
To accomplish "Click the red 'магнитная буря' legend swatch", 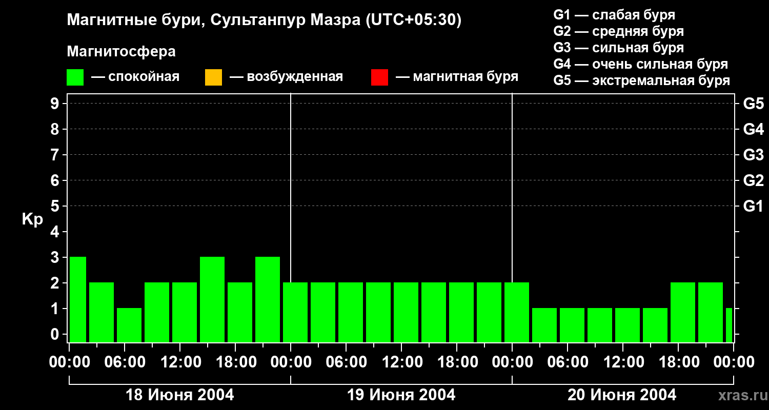I will (x=379, y=77).
